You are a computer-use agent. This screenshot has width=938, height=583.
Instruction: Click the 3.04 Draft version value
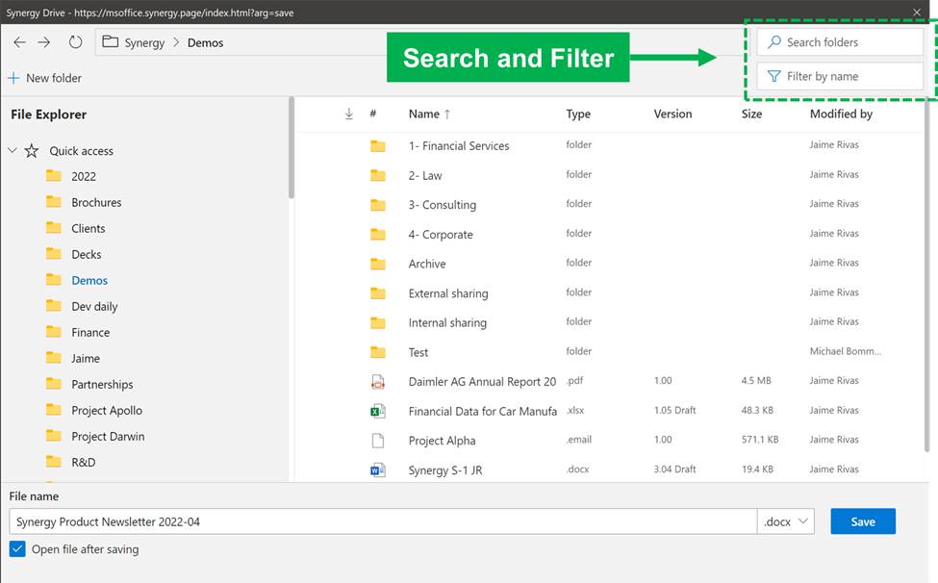(674, 469)
